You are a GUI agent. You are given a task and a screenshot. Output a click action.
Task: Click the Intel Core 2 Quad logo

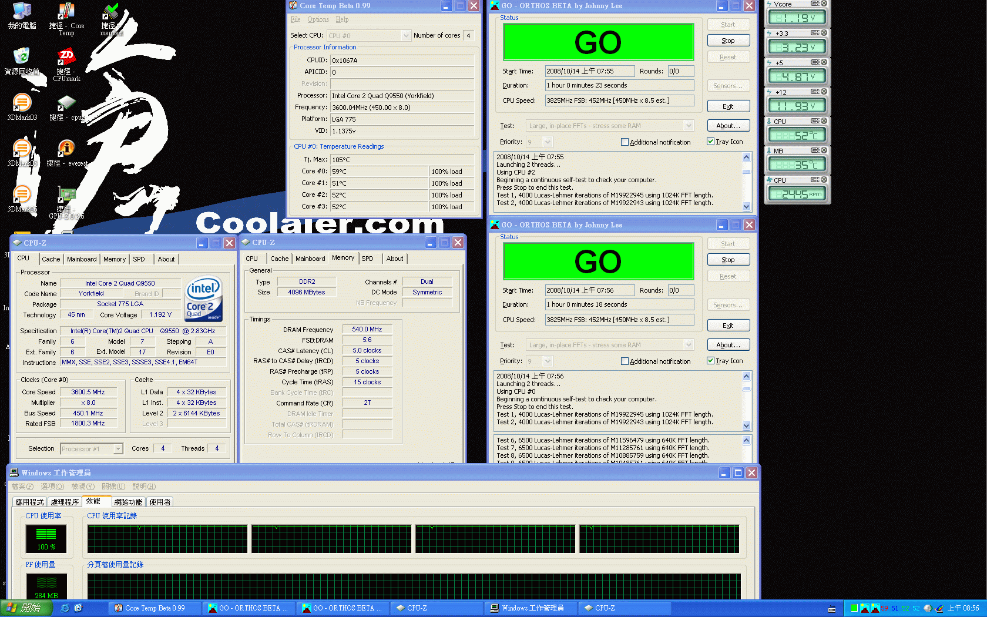[x=204, y=299]
